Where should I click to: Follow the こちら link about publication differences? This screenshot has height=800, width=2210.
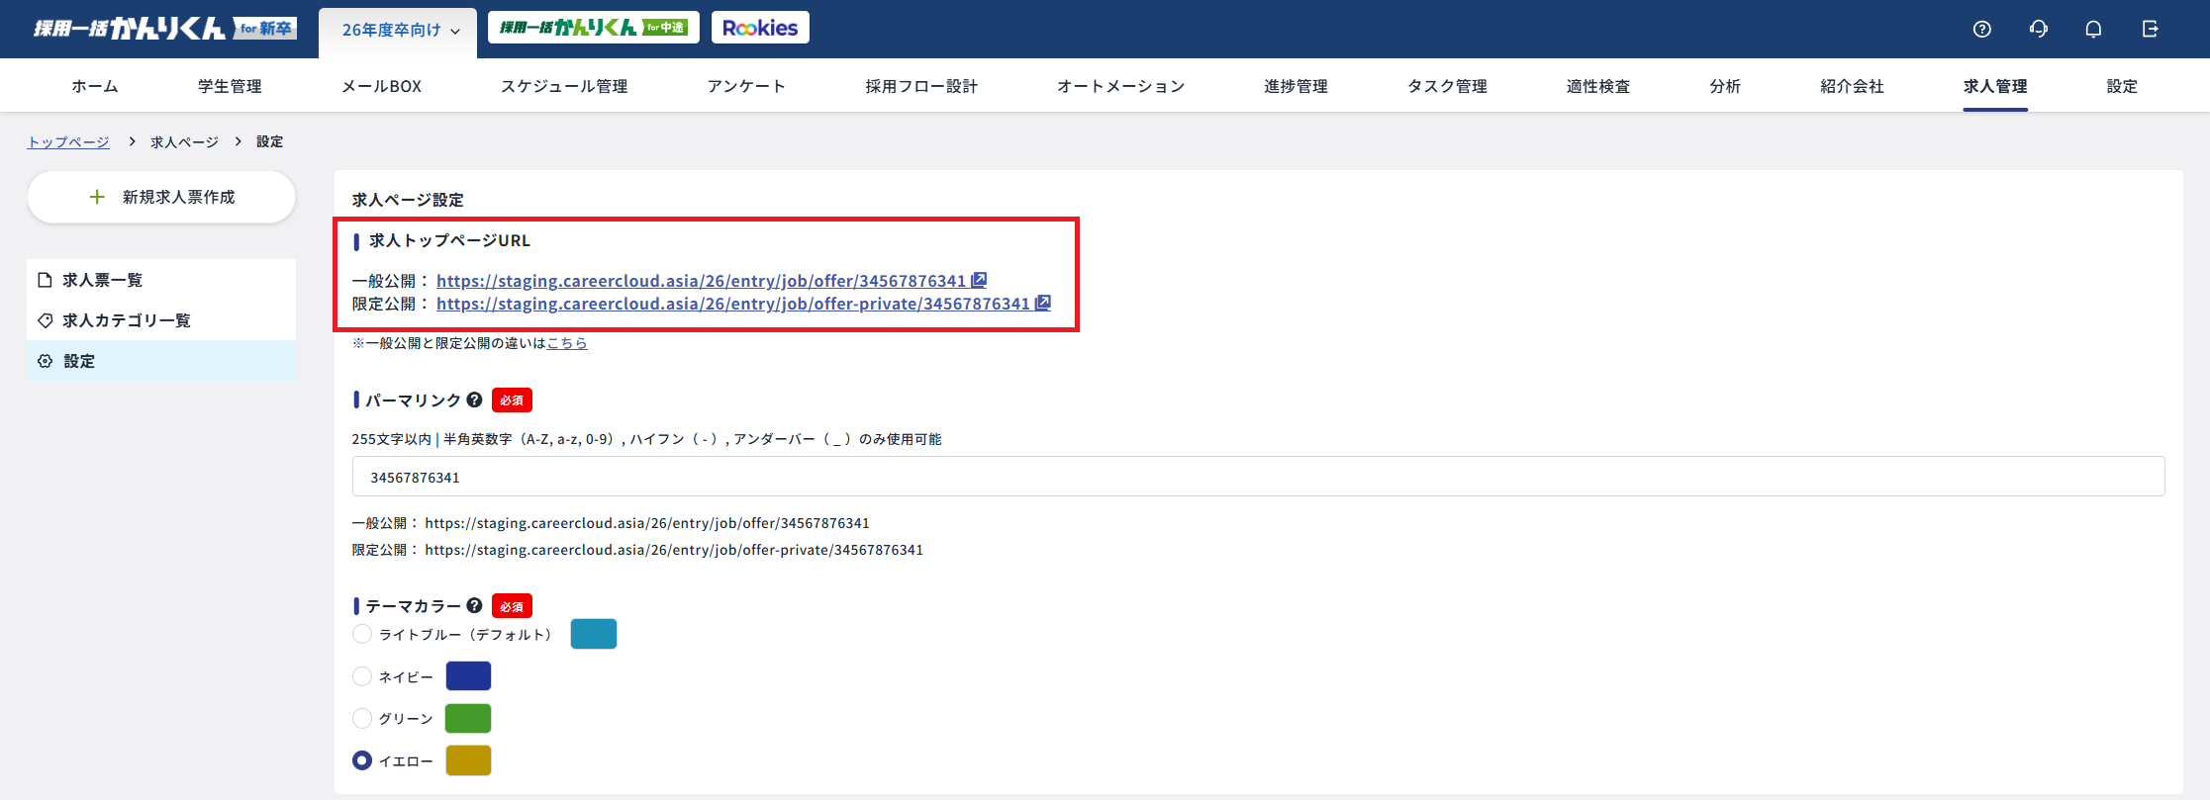567,343
